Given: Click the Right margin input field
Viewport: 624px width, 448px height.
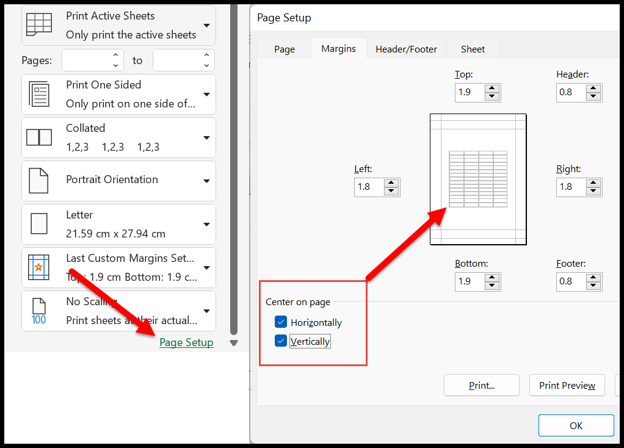Looking at the screenshot, I should [571, 187].
